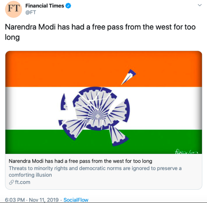Click the blue verified badge
Image resolution: width=207 pixels, height=203 pixels.
coord(68,6)
